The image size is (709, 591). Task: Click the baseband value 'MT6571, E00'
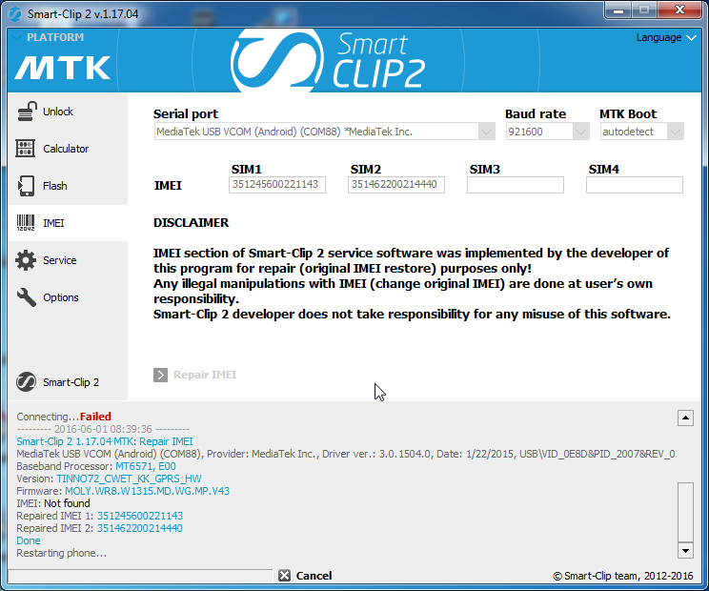146,466
